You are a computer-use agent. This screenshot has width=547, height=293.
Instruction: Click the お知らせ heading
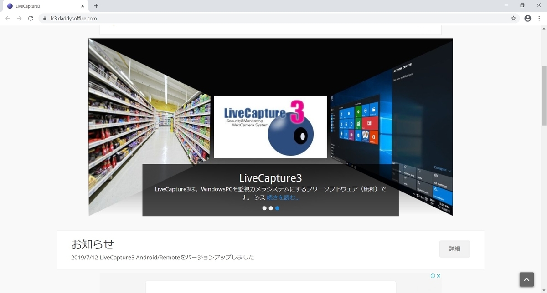coord(93,244)
